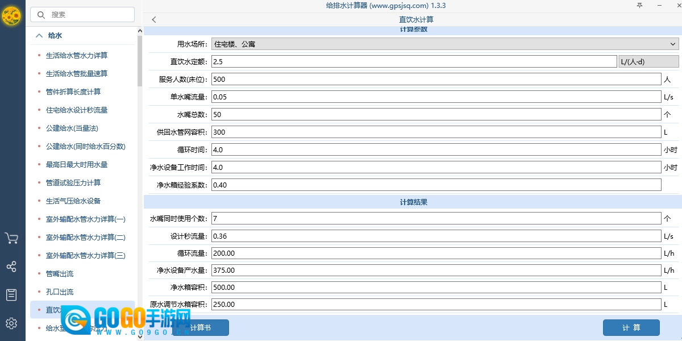Open 生活给水管水力详算 from the list

[77, 56]
